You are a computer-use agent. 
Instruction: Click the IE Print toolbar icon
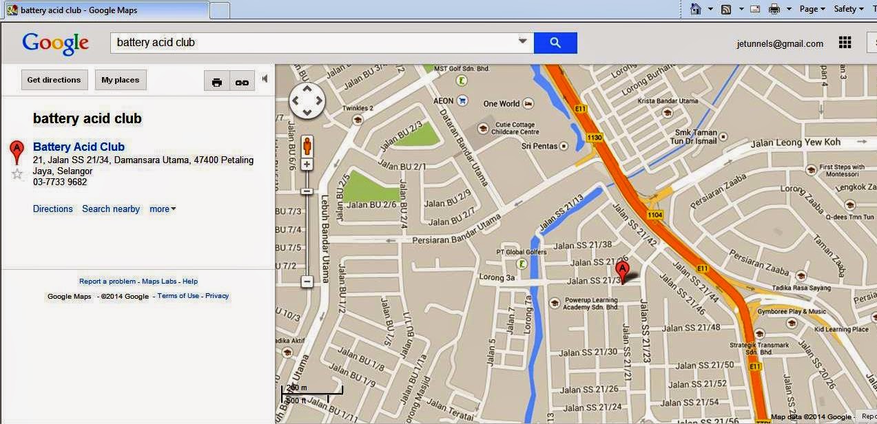pos(774,9)
